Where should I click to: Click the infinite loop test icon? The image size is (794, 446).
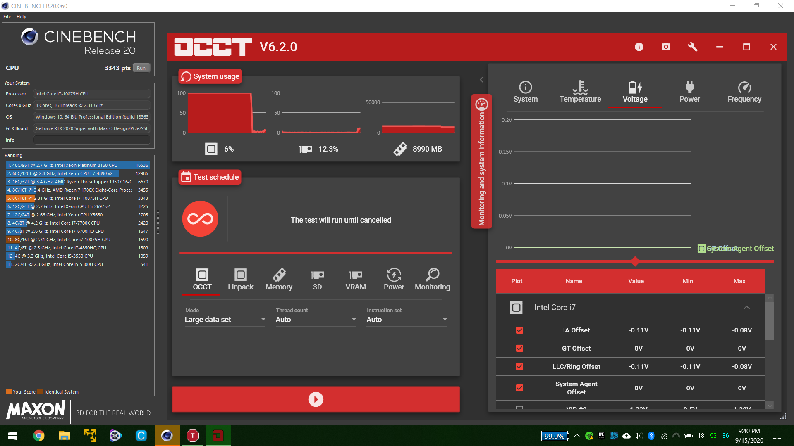click(200, 218)
